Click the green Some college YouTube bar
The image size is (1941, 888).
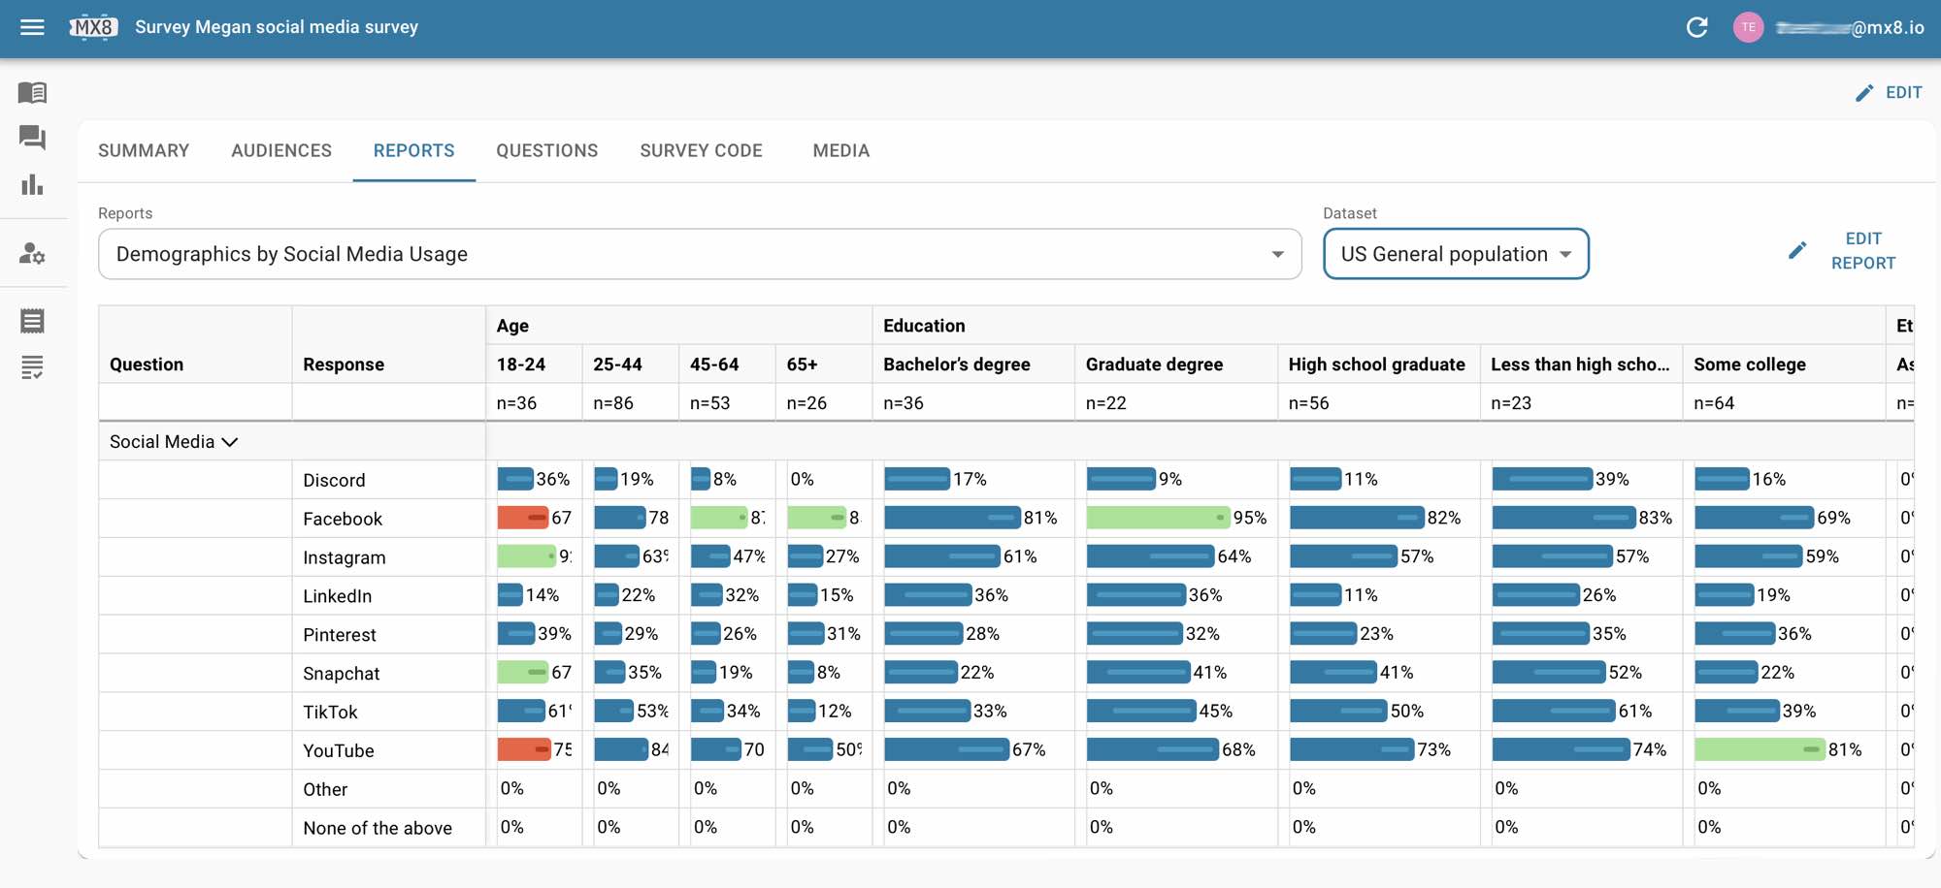1759,750
